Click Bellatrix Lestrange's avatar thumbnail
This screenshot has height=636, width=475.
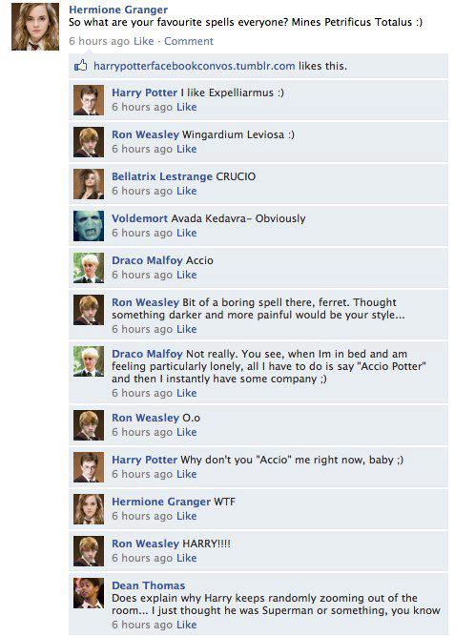89,184
